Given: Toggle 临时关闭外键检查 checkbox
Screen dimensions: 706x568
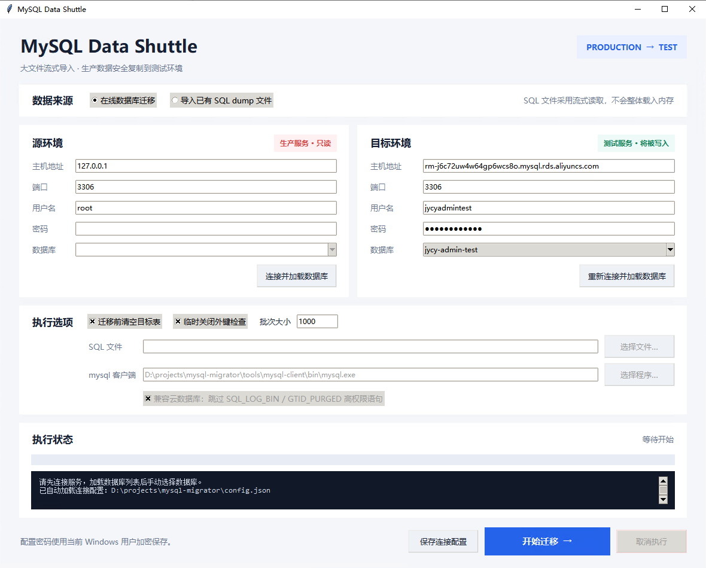Looking at the screenshot, I should [210, 321].
